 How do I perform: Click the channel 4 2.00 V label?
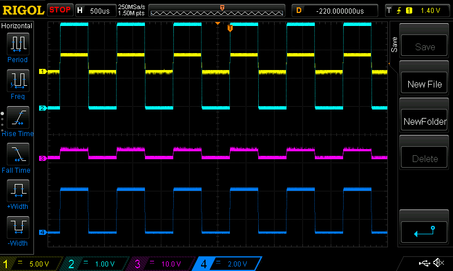click(237, 264)
